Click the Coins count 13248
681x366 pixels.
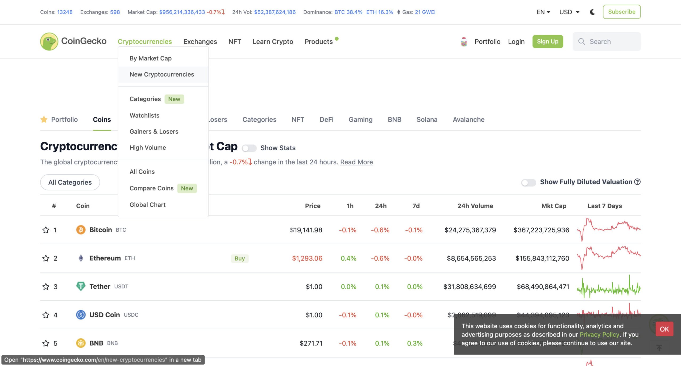click(x=65, y=12)
